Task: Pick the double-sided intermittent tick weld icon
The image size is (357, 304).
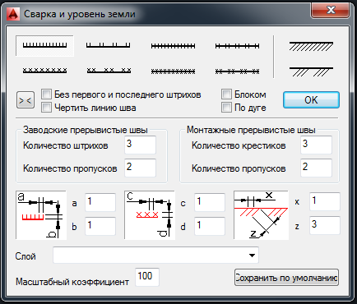Action: pos(237,46)
